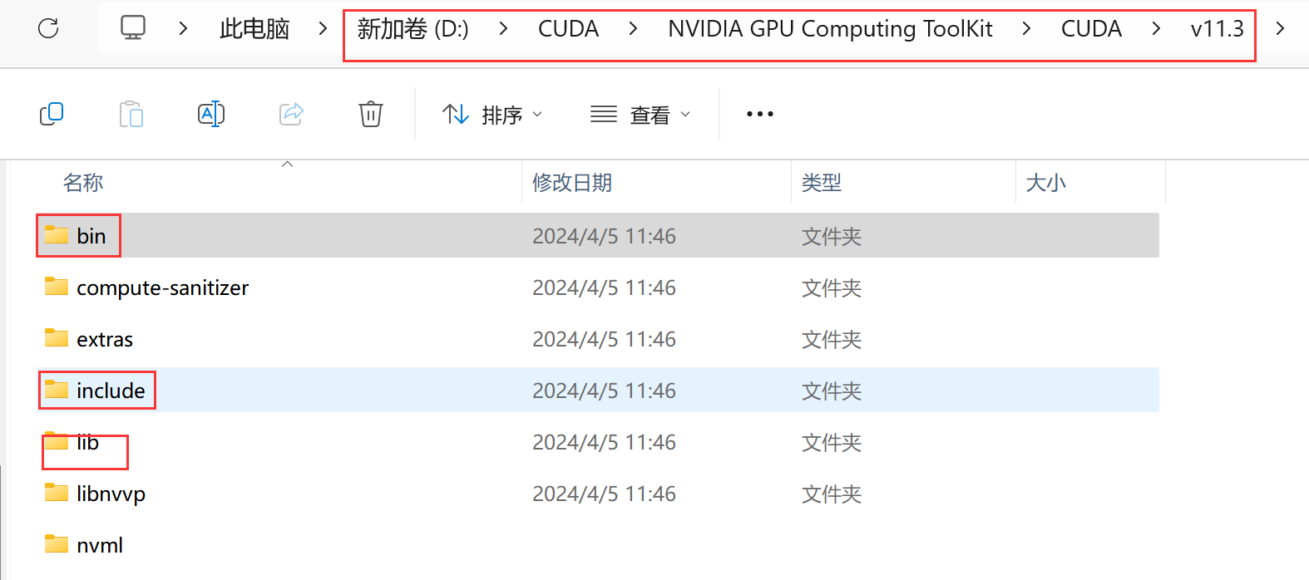Click the refresh icon
1309x580 pixels.
point(48,28)
